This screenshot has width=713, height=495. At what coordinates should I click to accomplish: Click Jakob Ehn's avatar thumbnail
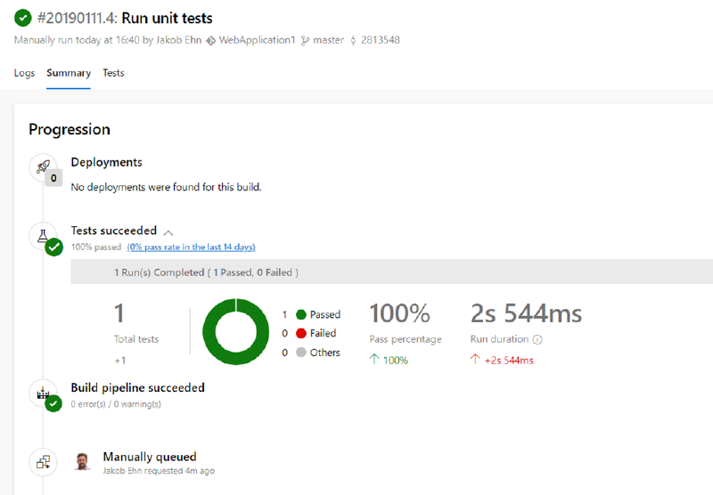82,462
